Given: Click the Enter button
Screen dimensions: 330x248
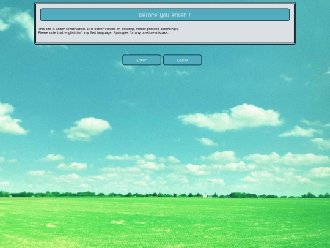Looking at the screenshot, I should [142, 60].
